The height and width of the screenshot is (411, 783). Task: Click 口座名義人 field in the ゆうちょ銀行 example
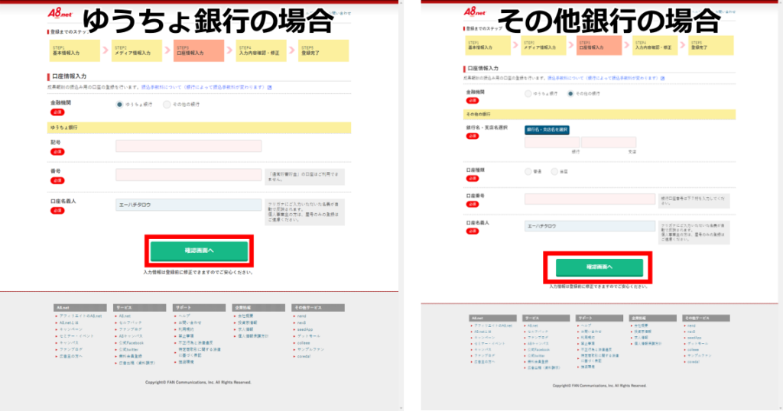click(x=188, y=205)
